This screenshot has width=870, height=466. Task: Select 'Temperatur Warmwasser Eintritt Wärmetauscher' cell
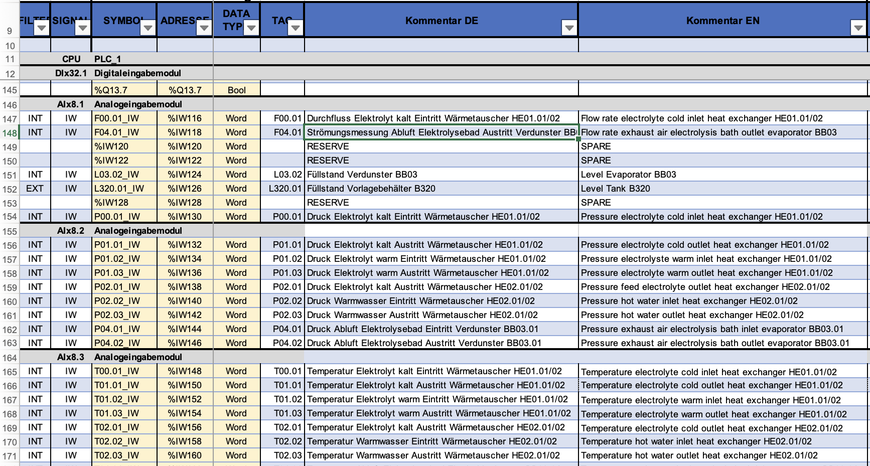click(x=441, y=441)
